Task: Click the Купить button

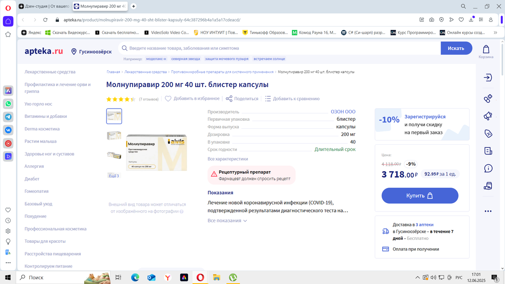Action: (420, 196)
